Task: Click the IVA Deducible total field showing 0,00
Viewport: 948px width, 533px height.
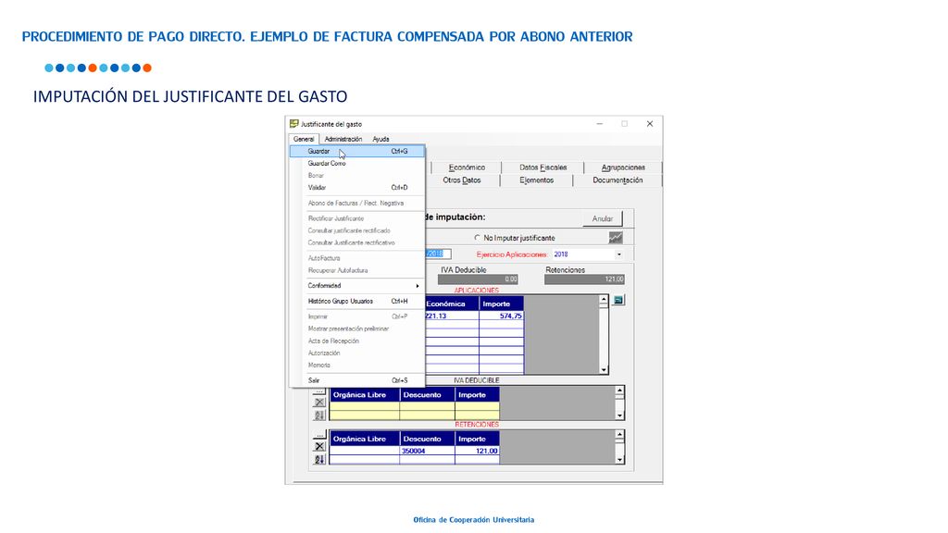Action: (479, 279)
